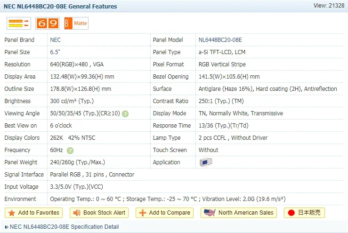Click the NEC NL6448BC20-08E General Features heading
This screenshot has width=348, height=233.
click(60, 6)
